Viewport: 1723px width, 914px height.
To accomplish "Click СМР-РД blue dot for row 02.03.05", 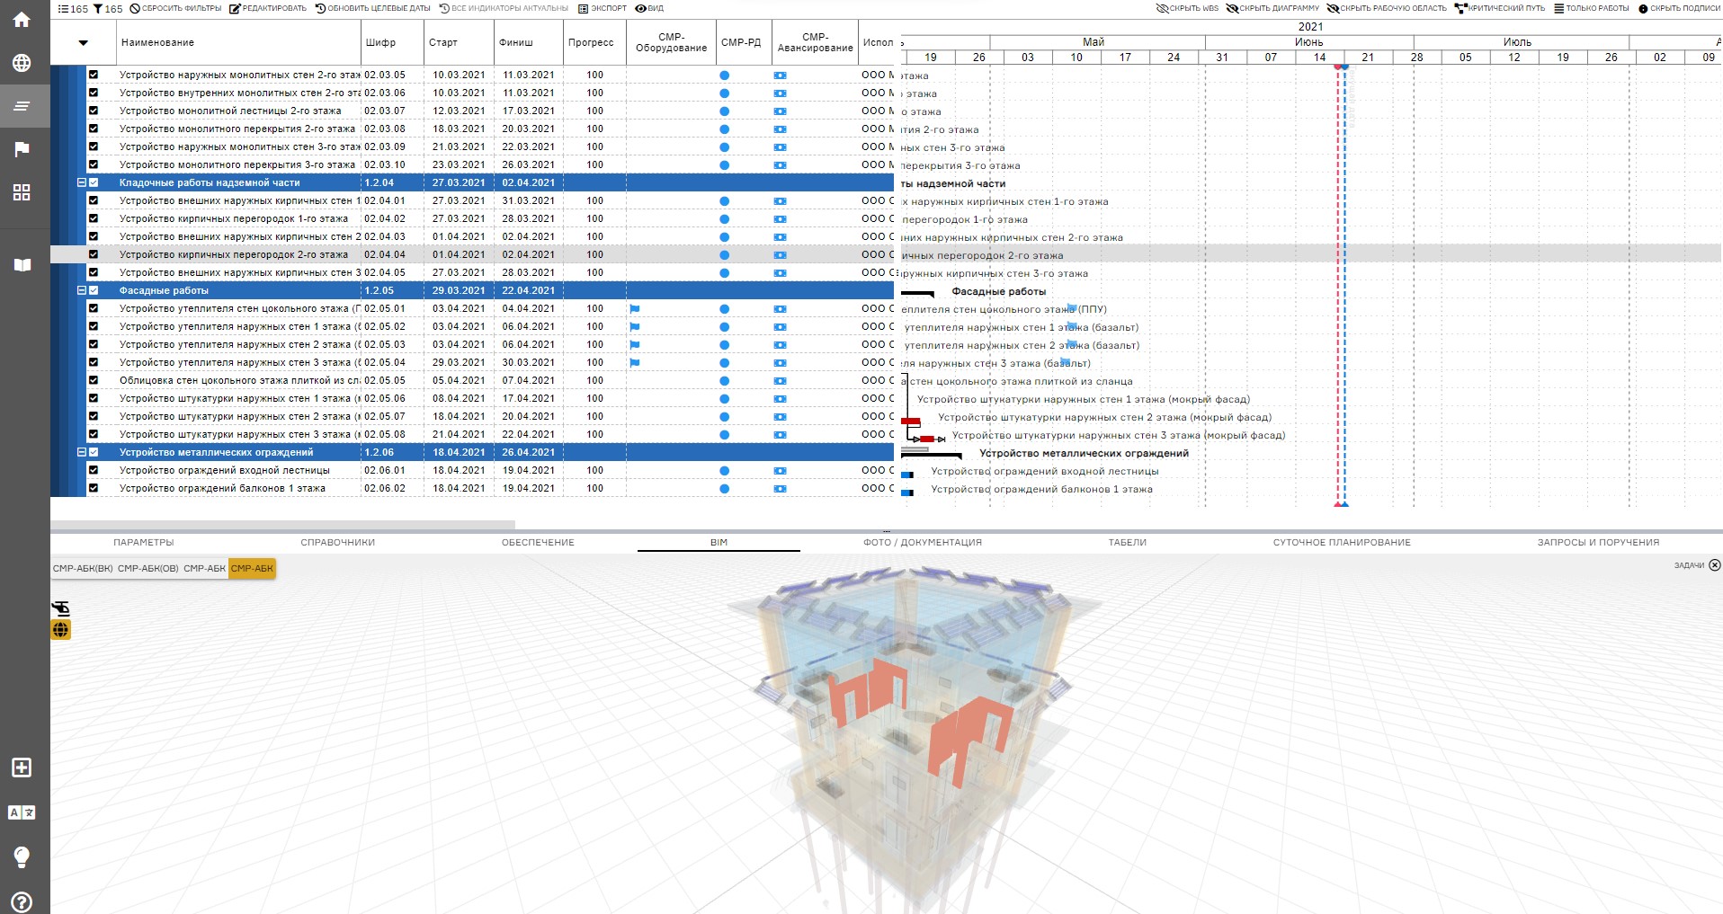I will tap(725, 75).
